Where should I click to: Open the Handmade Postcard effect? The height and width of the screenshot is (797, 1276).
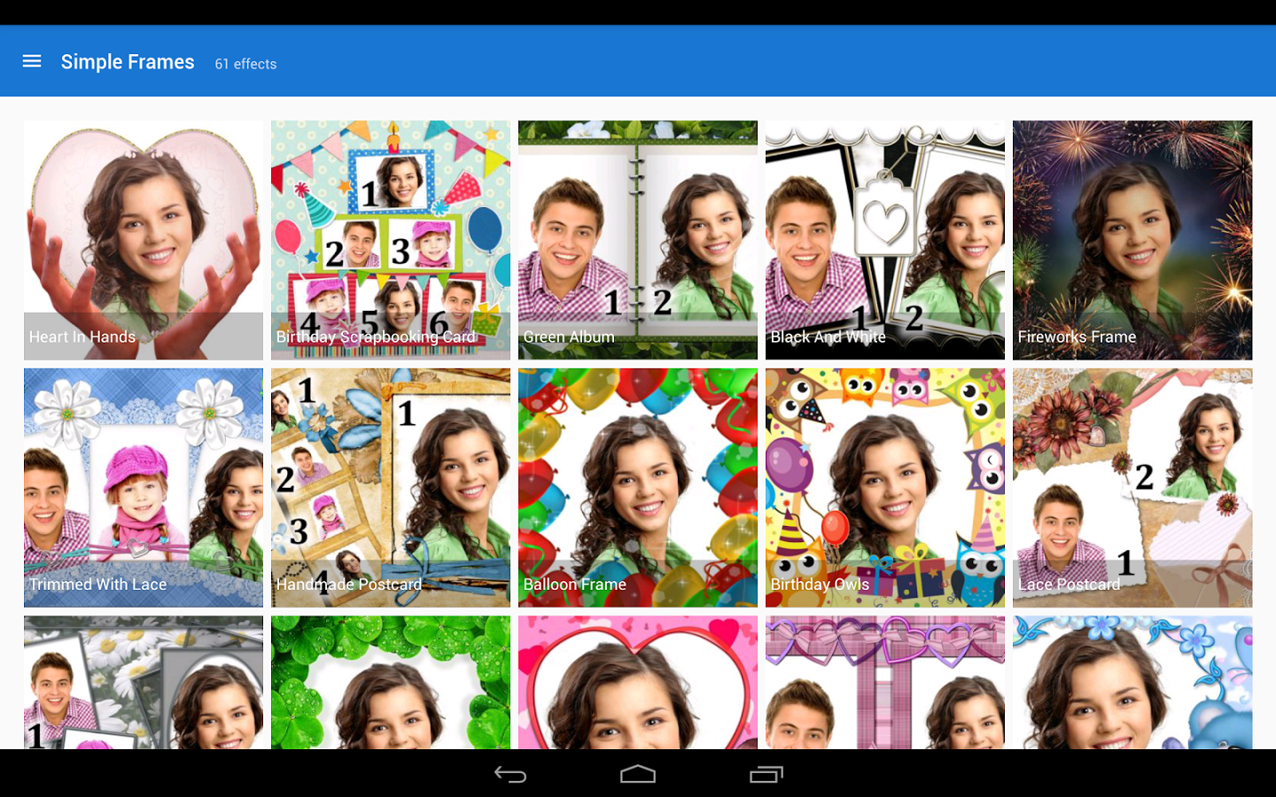(x=390, y=487)
